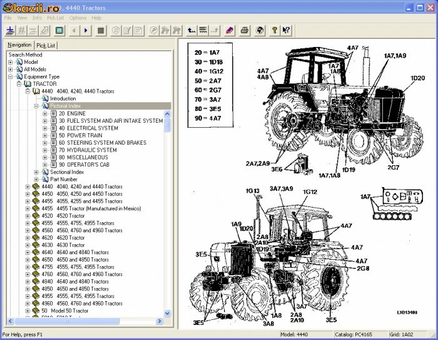
Task: Go to previous page with the left arrow
Action: pyautogui.click(x=74, y=31)
